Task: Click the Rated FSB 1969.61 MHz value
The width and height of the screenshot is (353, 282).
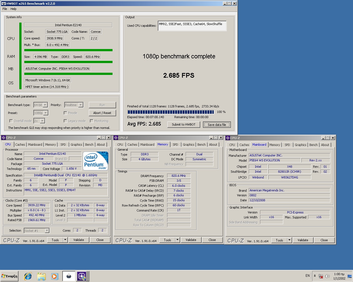Action: click(x=37, y=220)
